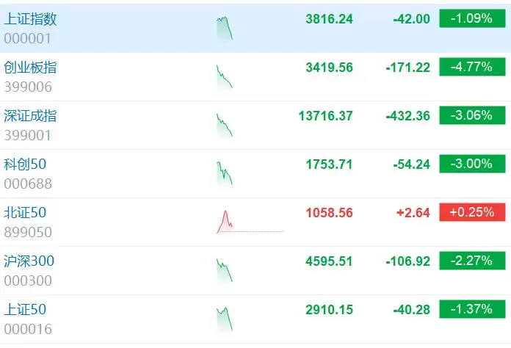Select the 北证50 index name
This screenshot has height=348, width=511.
click(x=25, y=212)
